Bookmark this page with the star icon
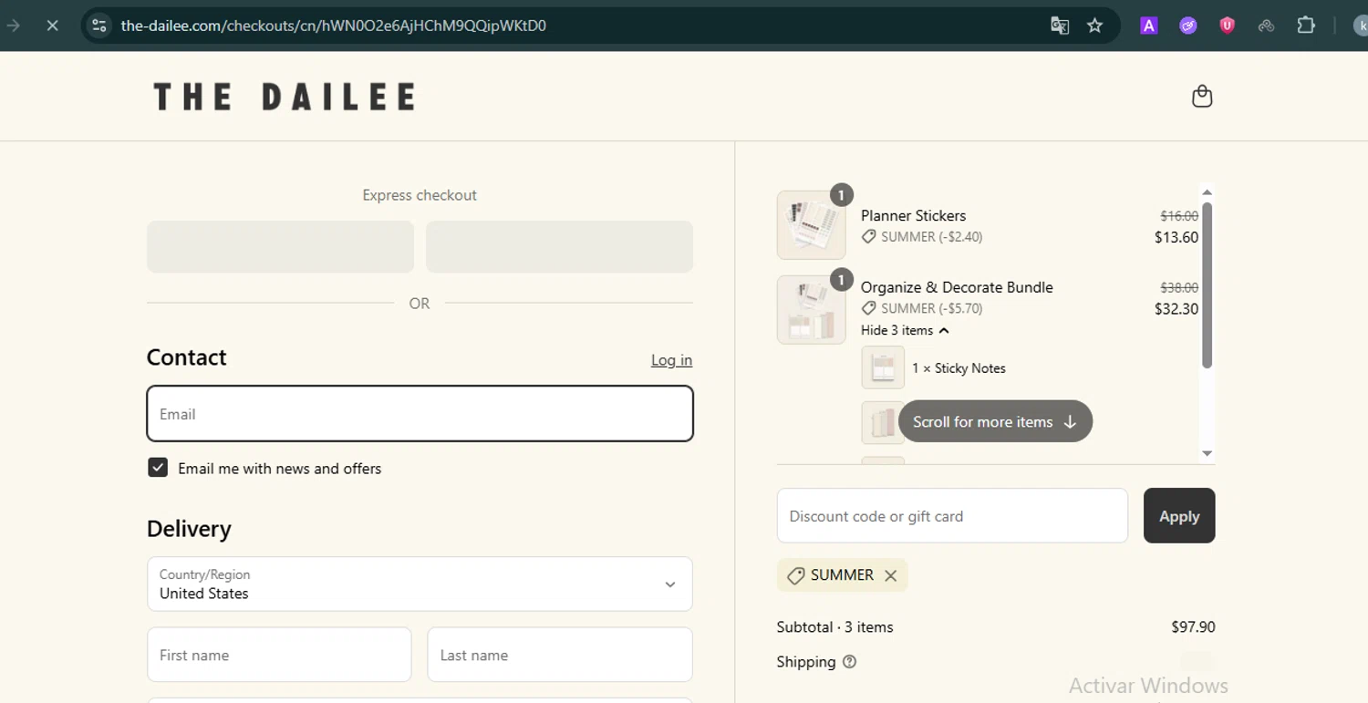The height and width of the screenshot is (703, 1368). tap(1095, 26)
